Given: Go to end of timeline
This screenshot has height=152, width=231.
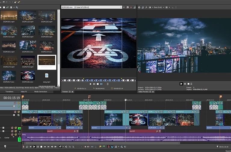Looking at the screenshot, I should [x=48, y=147].
